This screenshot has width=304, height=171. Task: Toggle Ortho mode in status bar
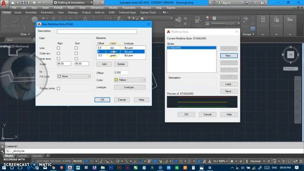(112, 161)
